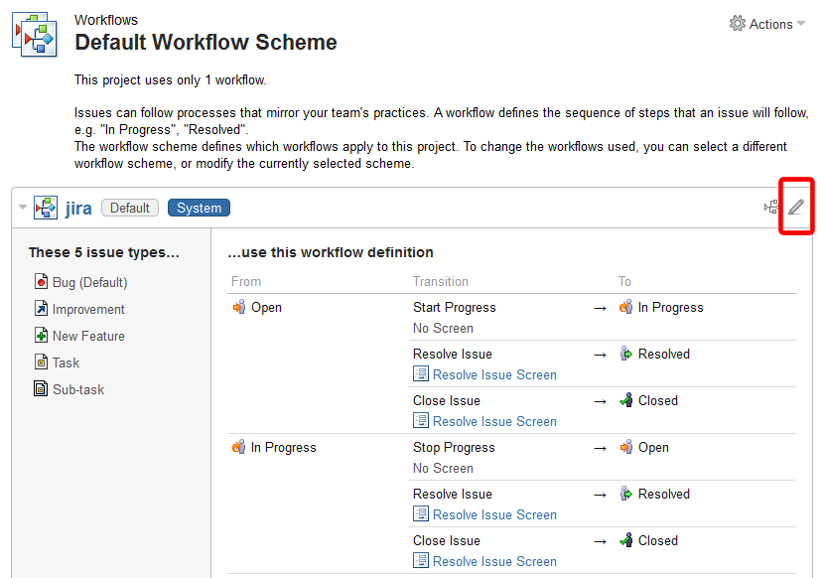Click the jira workflow name link
The height and width of the screenshot is (578, 824).
click(78, 209)
